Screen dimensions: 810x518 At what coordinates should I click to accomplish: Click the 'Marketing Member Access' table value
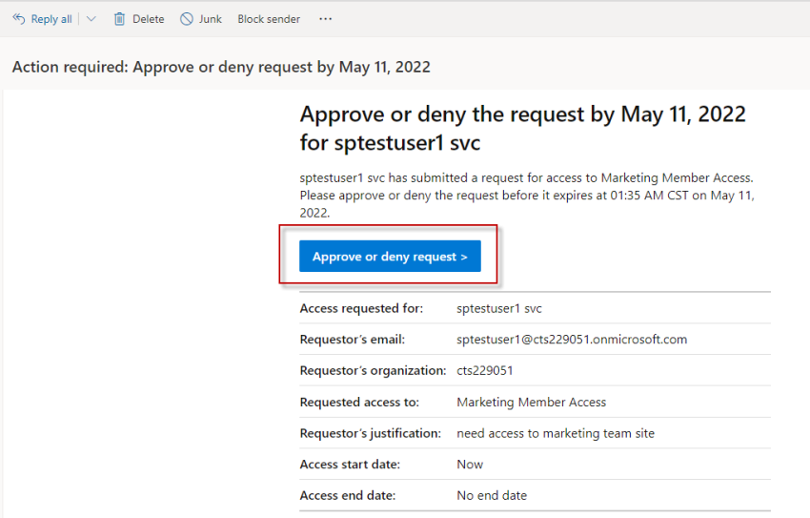(531, 402)
